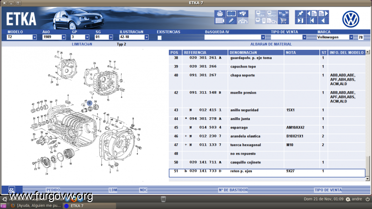
Task: Select row 51 reten p. ejes
Action: [x=267, y=173]
